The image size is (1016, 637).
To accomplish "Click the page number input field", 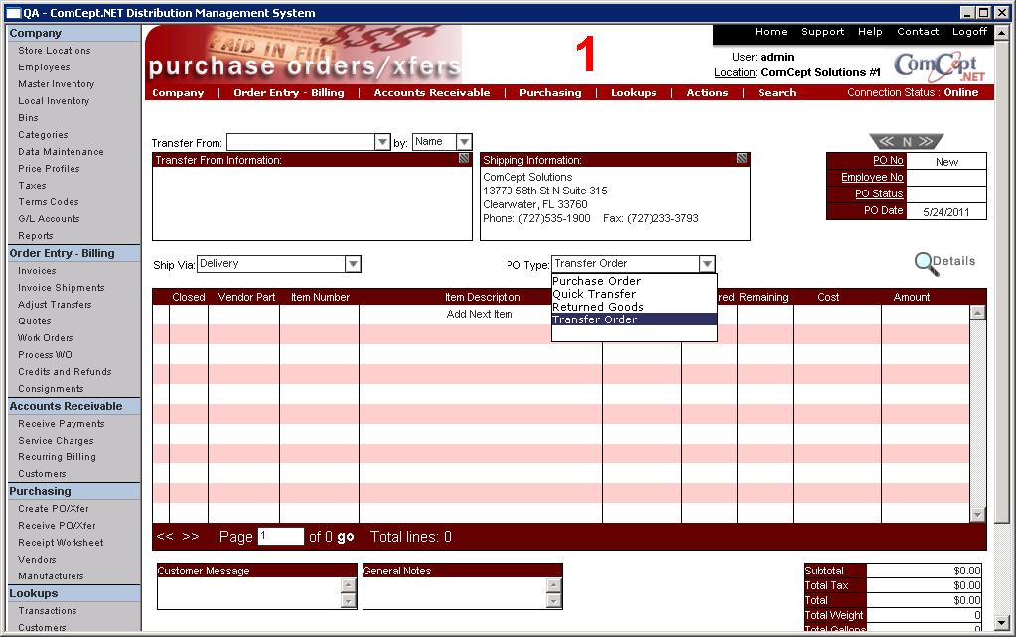I will point(280,537).
